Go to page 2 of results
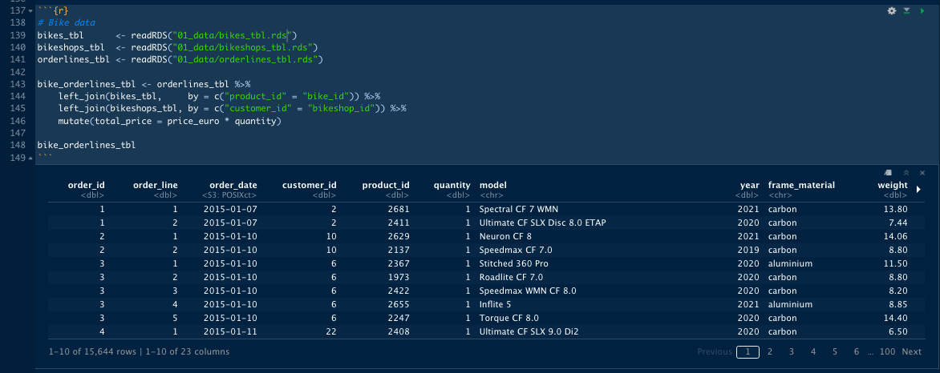Viewport: 940px width, 373px height. (770, 352)
